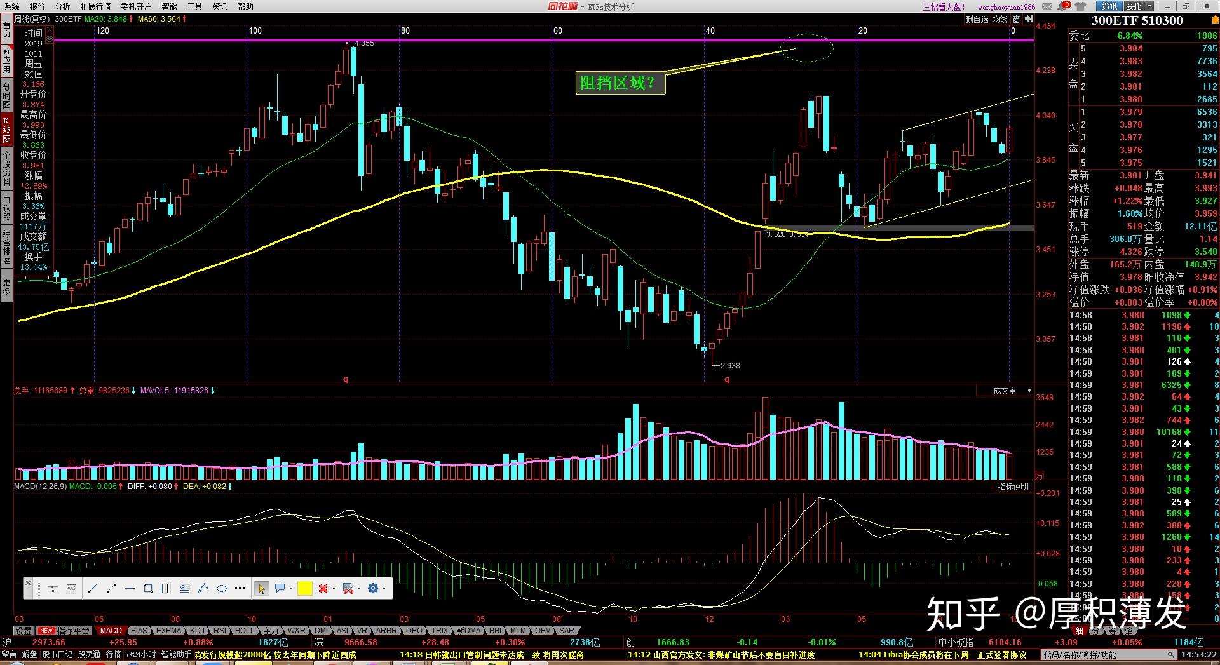Select the straight line segment tool
Image resolution: width=1220 pixels, height=665 pixels.
coord(92,589)
